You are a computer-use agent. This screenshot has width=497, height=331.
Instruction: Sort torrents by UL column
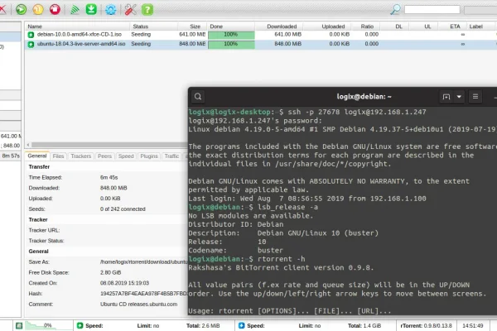coord(423,26)
